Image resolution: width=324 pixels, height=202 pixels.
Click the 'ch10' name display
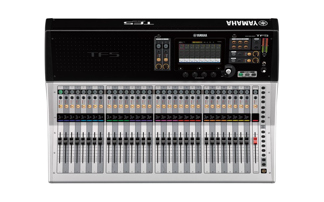[x=115, y=117]
